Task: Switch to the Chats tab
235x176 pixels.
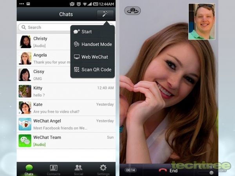Action: [x=29, y=170]
